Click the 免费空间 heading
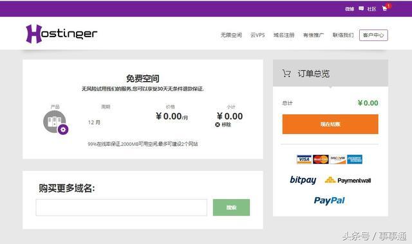The image size is (412, 244). coord(143,78)
